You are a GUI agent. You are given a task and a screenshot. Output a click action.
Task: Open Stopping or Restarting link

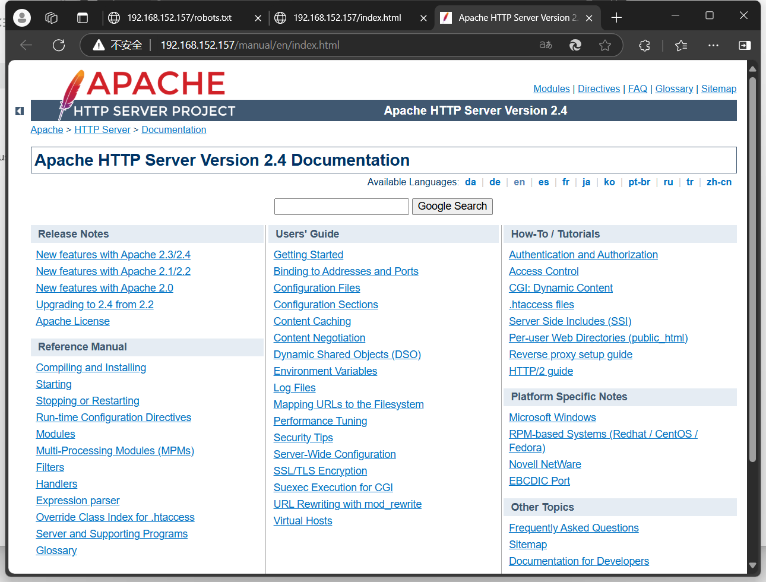point(87,401)
